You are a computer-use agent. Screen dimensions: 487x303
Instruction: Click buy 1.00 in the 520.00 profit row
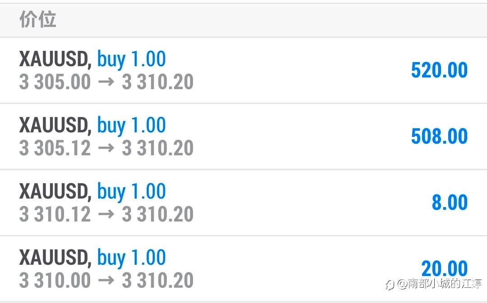coord(132,59)
